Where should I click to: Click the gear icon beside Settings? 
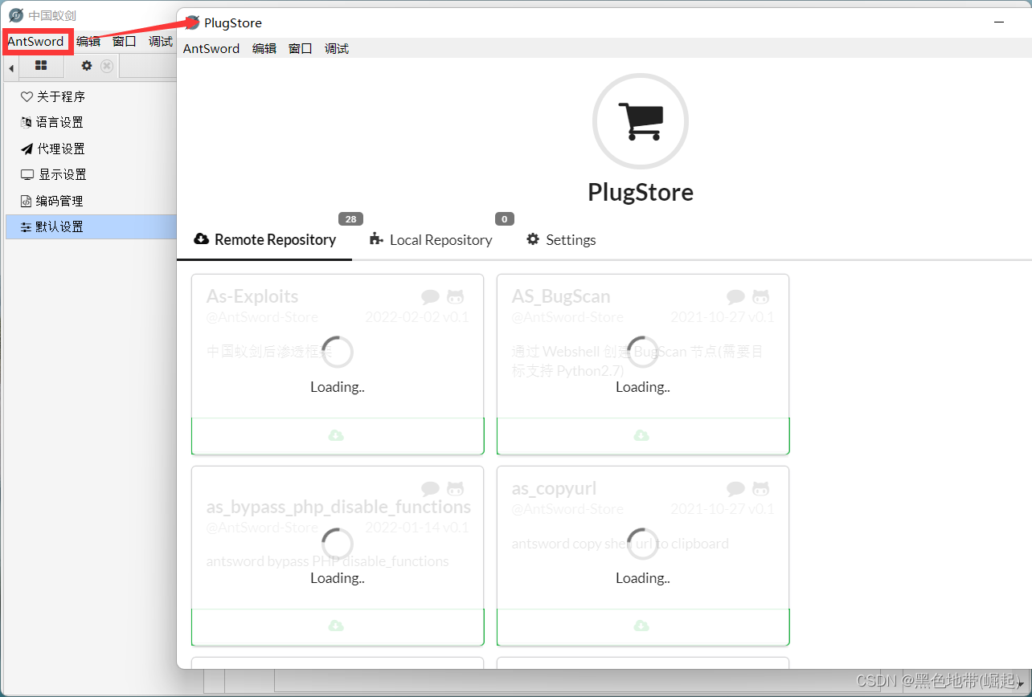[x=533, y=239]
